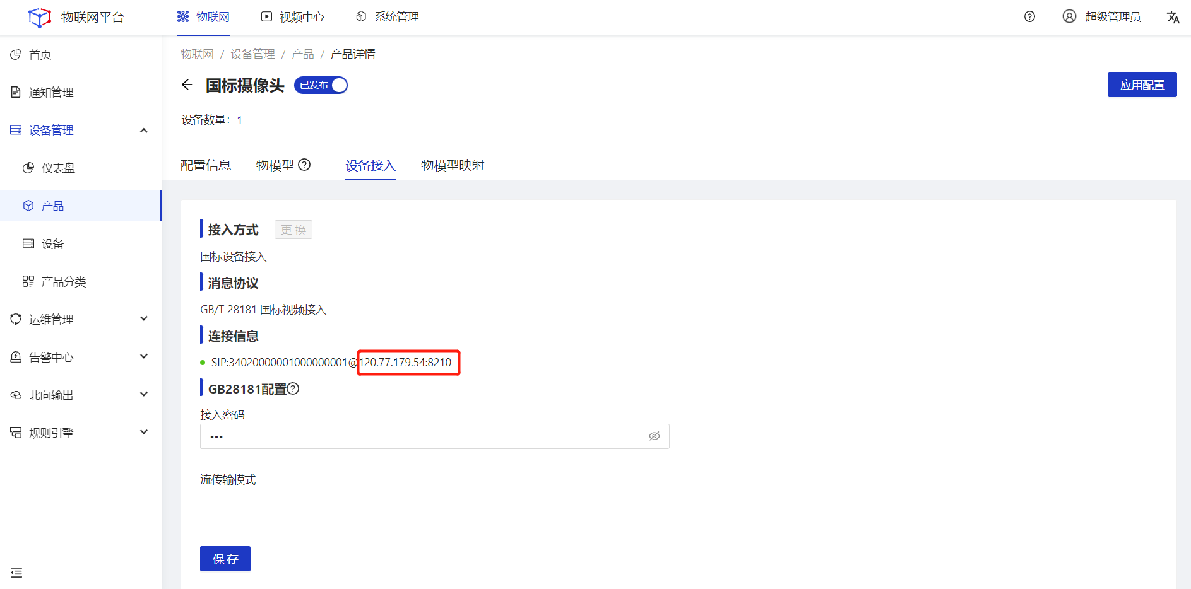
Task: Expand the 规则引擎 sidebar menu
Action: (x=144, y=433)
